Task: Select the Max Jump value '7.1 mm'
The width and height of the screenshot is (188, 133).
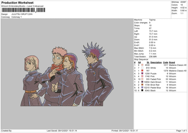Action: coord(153,54)
